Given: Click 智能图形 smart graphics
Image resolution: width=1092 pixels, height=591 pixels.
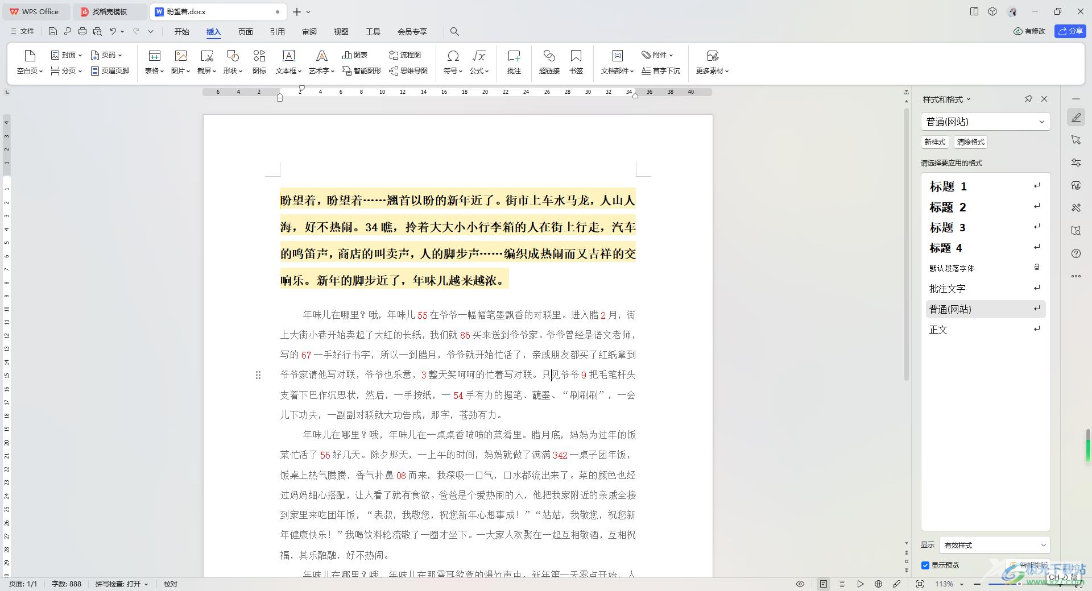Looking at the screenshot, I should (362, 71).
